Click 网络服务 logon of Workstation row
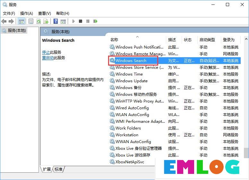 point(231,135)
